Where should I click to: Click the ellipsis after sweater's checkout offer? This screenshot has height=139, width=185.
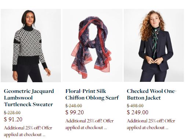[x=44, y=135]
